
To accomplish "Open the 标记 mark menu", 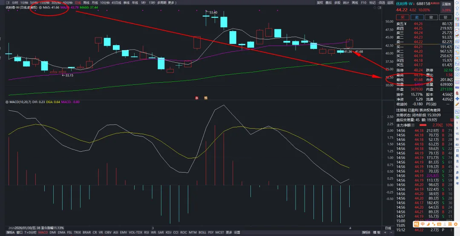I will 372,3.
